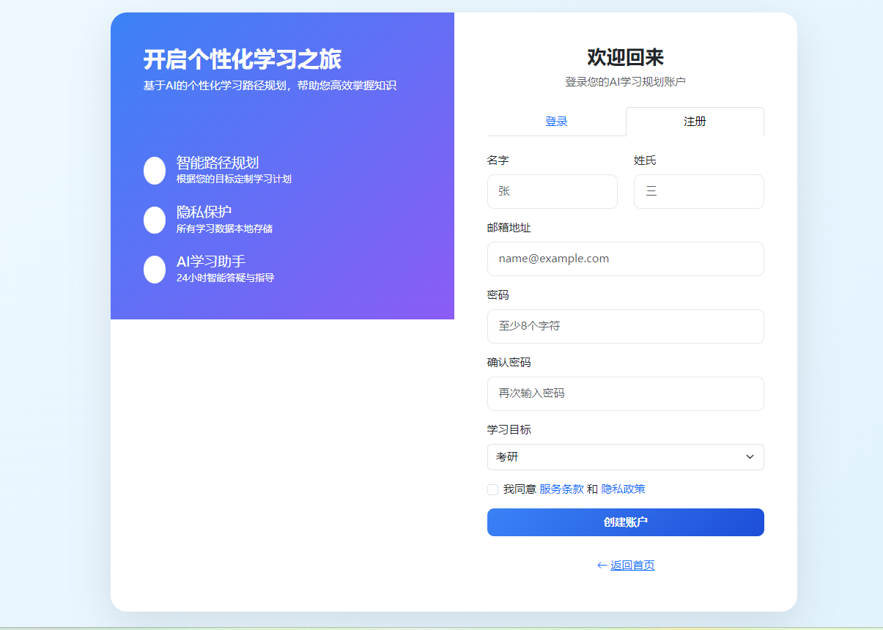Click the 密码 password field
883x630 pixels.
[625, 326]
